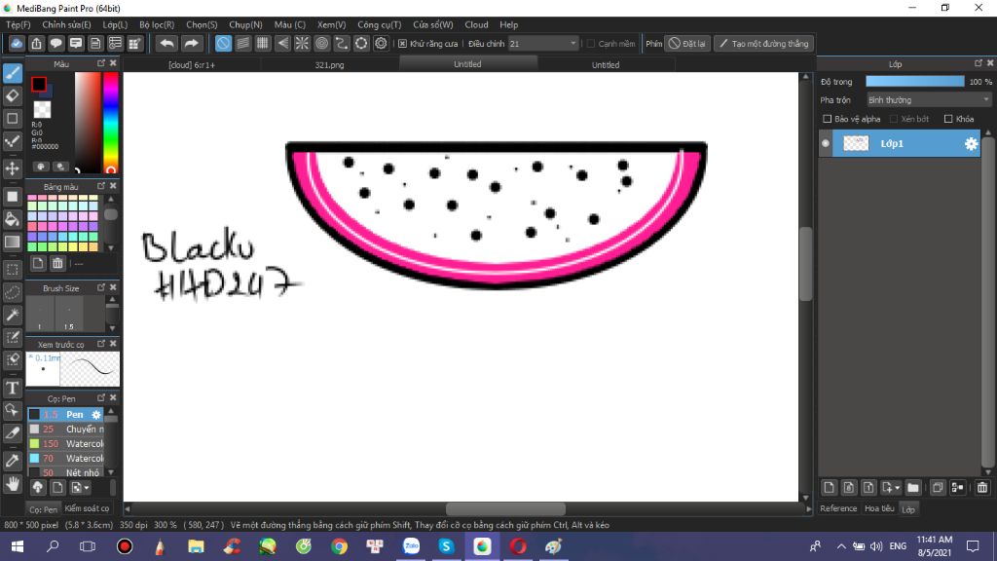Image resolution: width=997 pixels, height=561 pixels.
Task: Open Công cụ(T) menu
Action: (379, 24)
